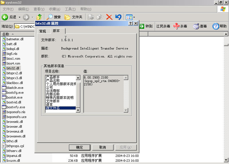Click the value box scroll up arrow

pyautogui.click(x=126, y=78)
